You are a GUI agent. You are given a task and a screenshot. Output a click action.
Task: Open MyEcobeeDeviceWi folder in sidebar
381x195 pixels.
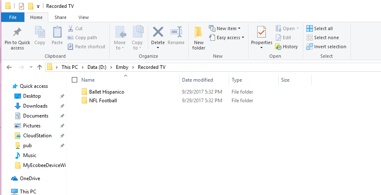pyautogui.click(x=44, y=165)
